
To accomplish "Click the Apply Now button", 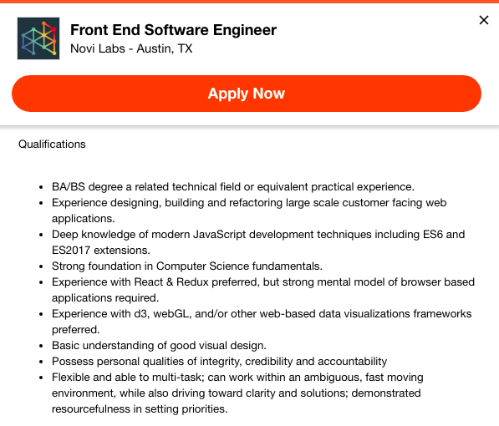I will [x=247, y=94].
